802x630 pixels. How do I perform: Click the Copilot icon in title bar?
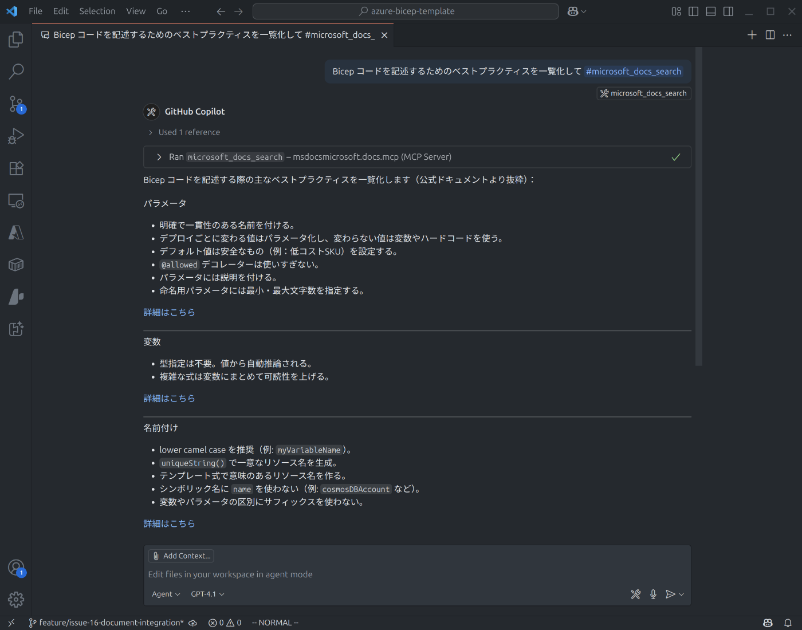point(572,11)
